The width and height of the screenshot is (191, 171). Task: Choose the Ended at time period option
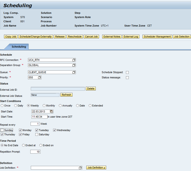pyautogui.click(x=23, y=145)
